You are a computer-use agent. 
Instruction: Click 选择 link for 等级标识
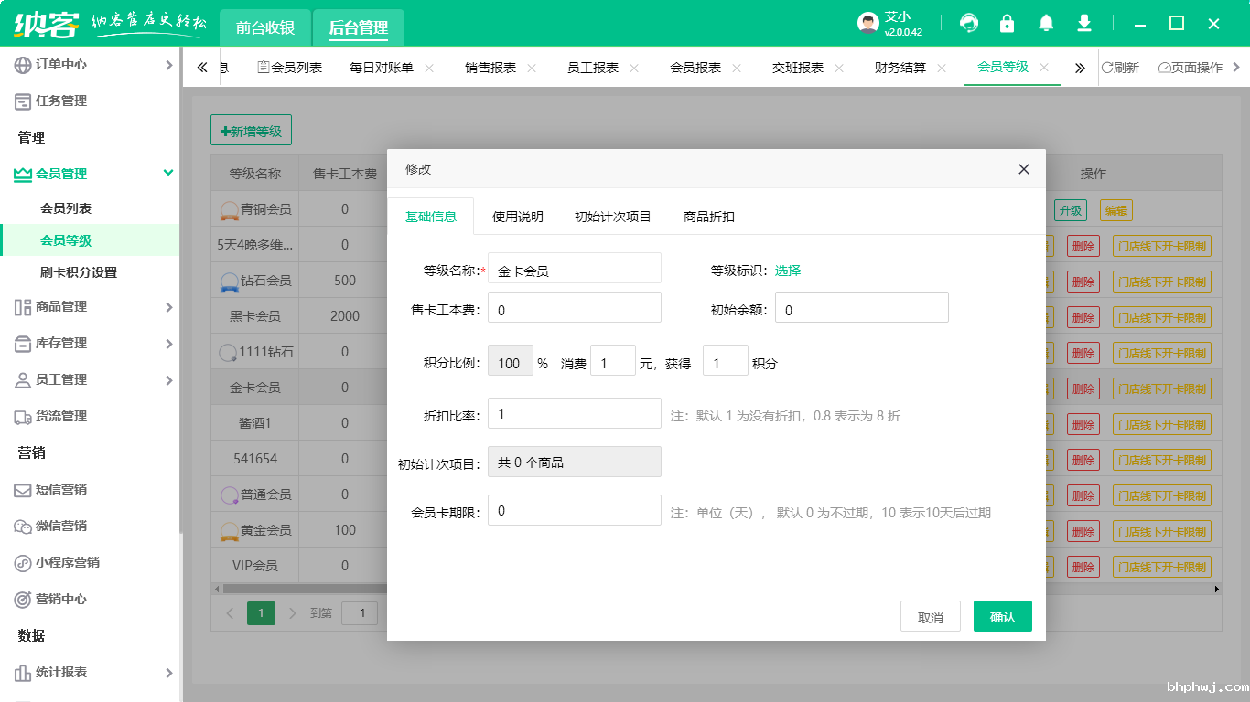tap(788, 271)
